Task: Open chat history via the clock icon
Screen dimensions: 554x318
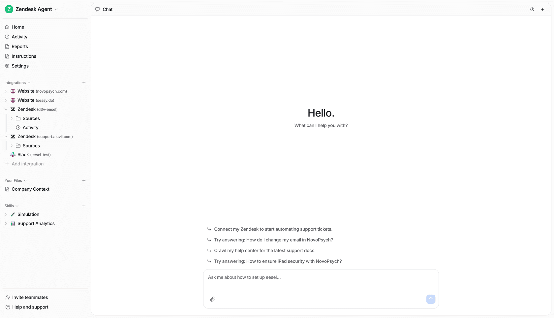Action: click(x=532, y=9)
